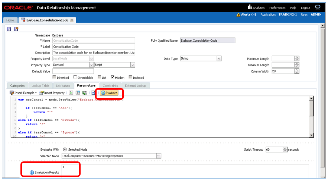Close the Essbase.ConsolidationCode tab
Viewport: 328px width, 180px height.
coord(72,20)
